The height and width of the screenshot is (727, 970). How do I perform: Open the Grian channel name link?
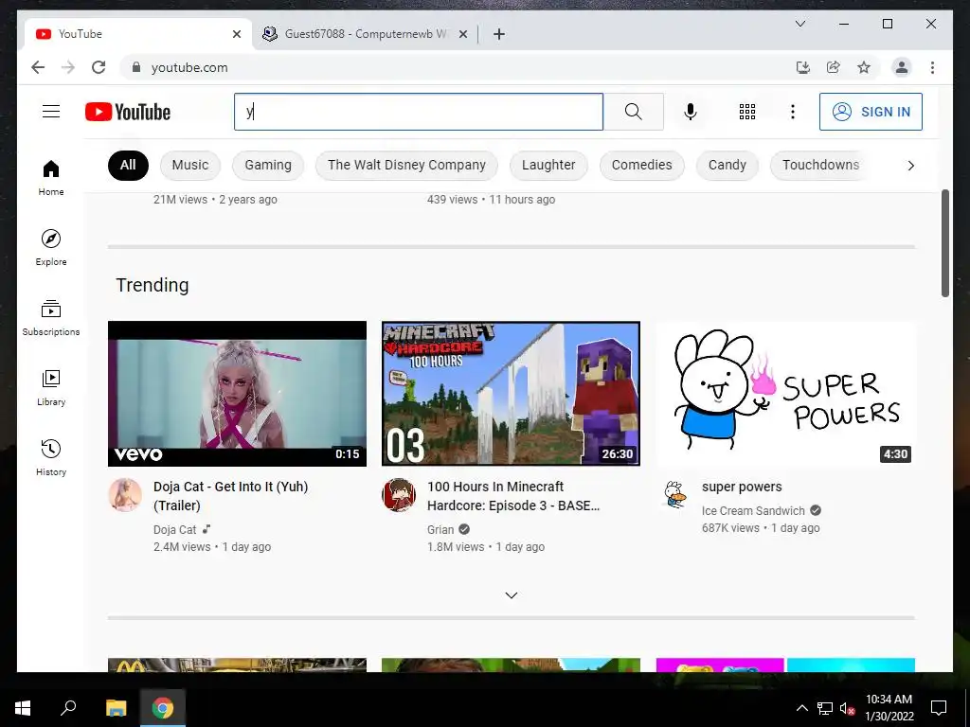(440, 530)
